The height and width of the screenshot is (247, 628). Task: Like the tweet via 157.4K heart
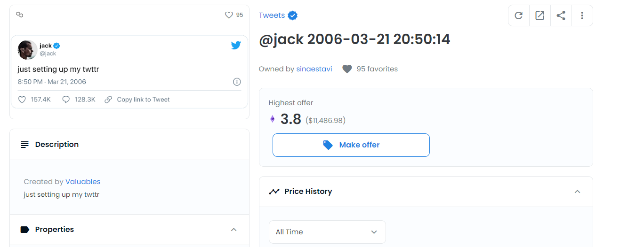point(22,100)
